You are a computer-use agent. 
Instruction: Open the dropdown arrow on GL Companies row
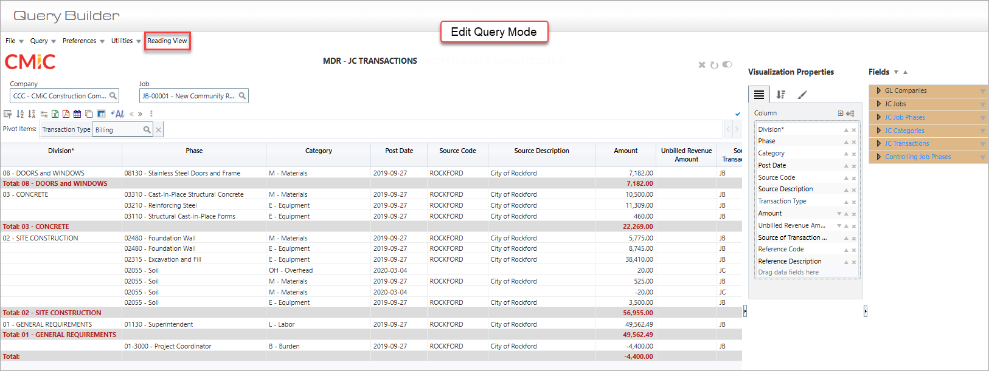tap(983, 91)
